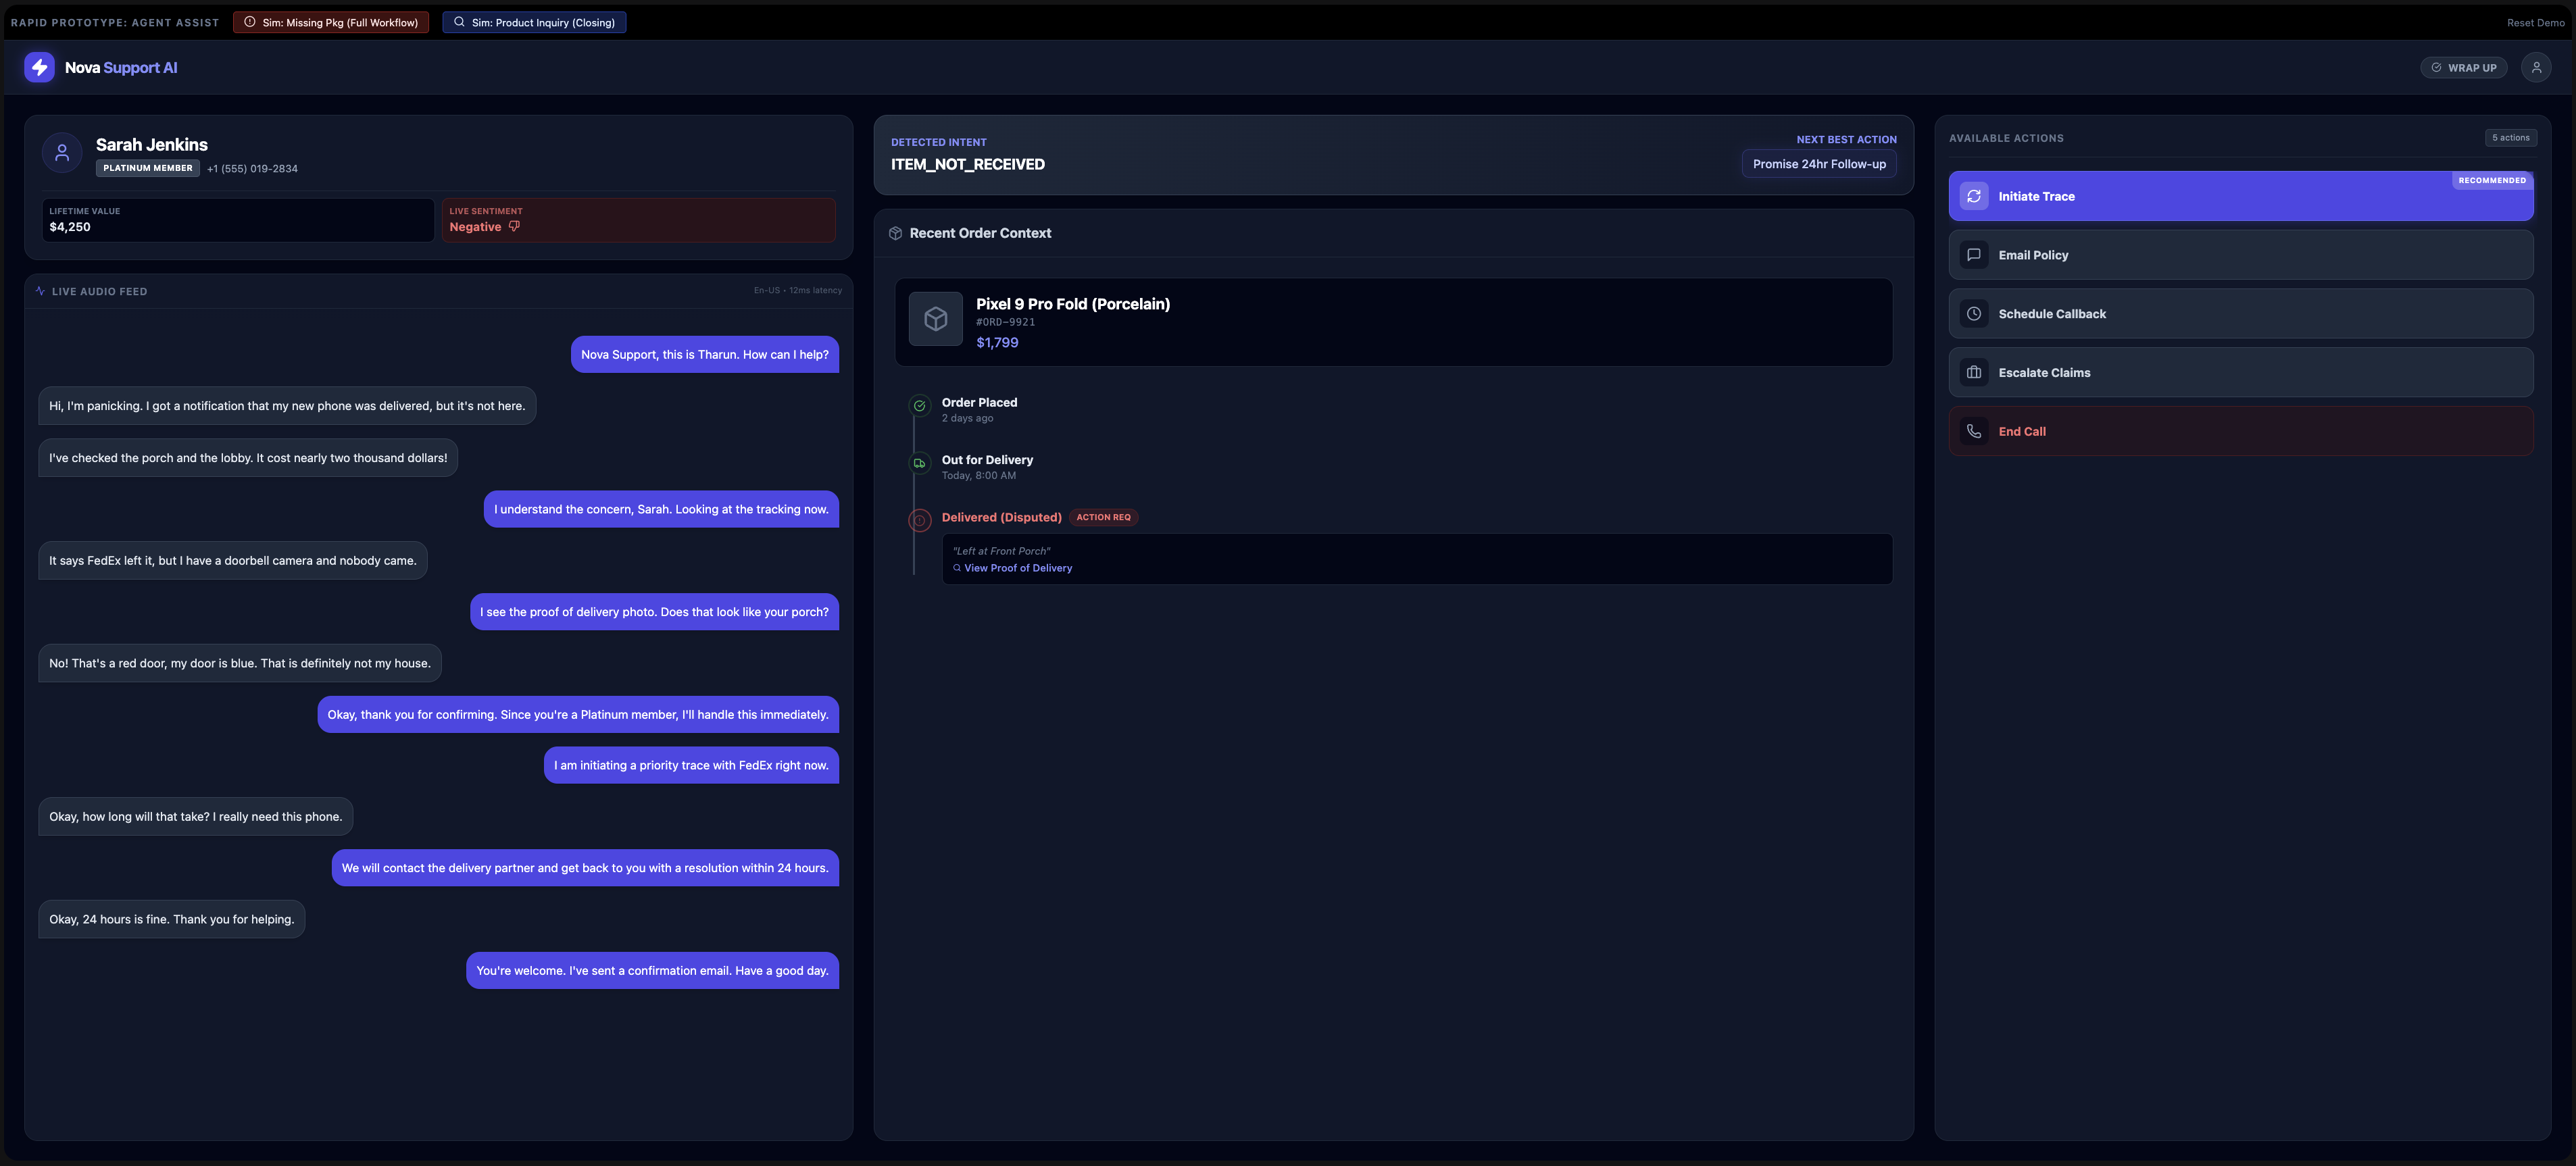Click the 5 actions count badge
The width and height of the screenshot is (2576, 1166).
[x=2510, y=138]
